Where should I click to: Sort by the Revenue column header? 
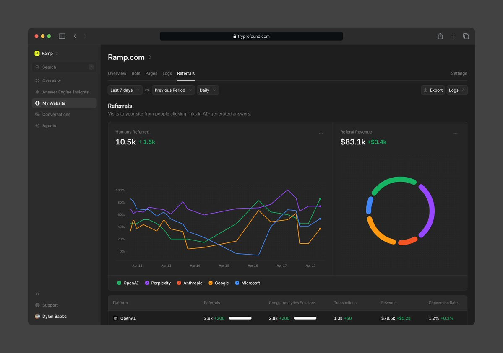(x=389, y=303)
